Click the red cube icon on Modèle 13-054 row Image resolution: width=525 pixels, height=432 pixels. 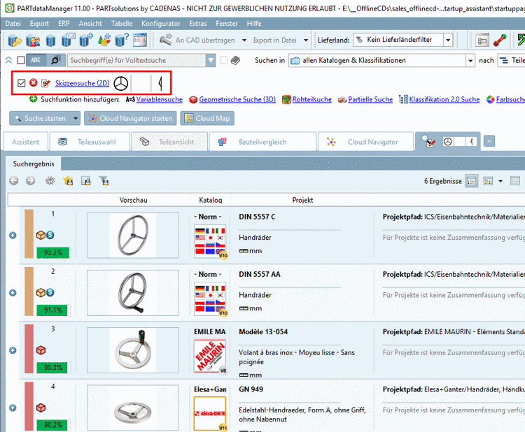[41, 350]
